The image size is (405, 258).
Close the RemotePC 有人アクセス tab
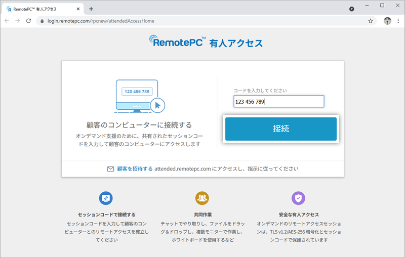(78, 9)
